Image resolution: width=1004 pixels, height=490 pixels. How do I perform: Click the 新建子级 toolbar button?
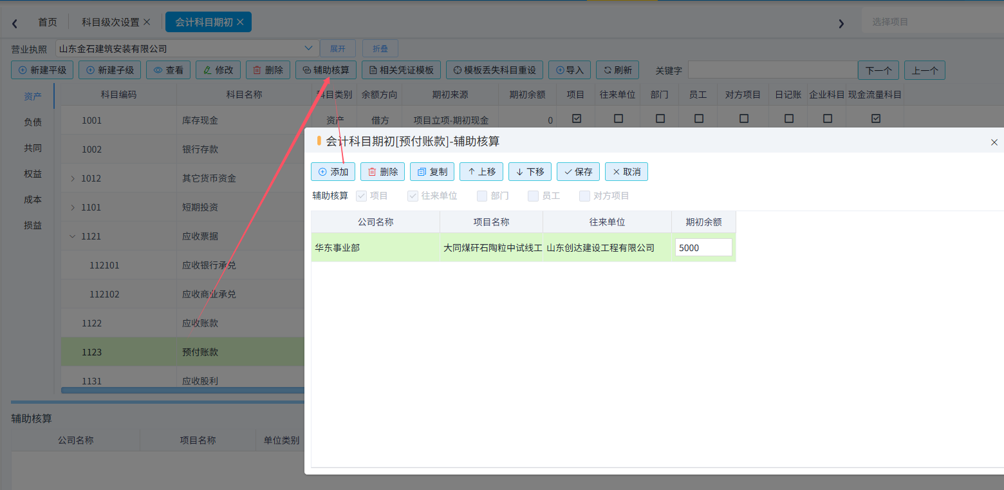point(109,70)
